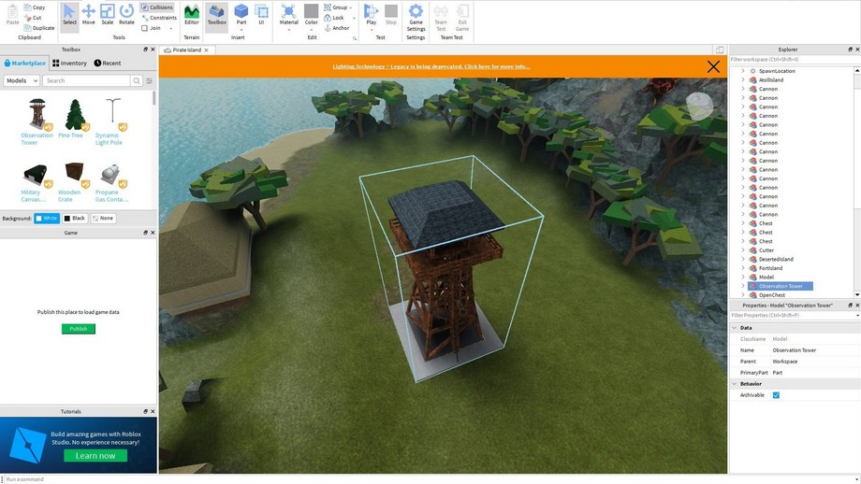Expand the DesertedIsland tree item
This screenshot has width=861, height=484.
pyautogui.click(x=743, y=259)
